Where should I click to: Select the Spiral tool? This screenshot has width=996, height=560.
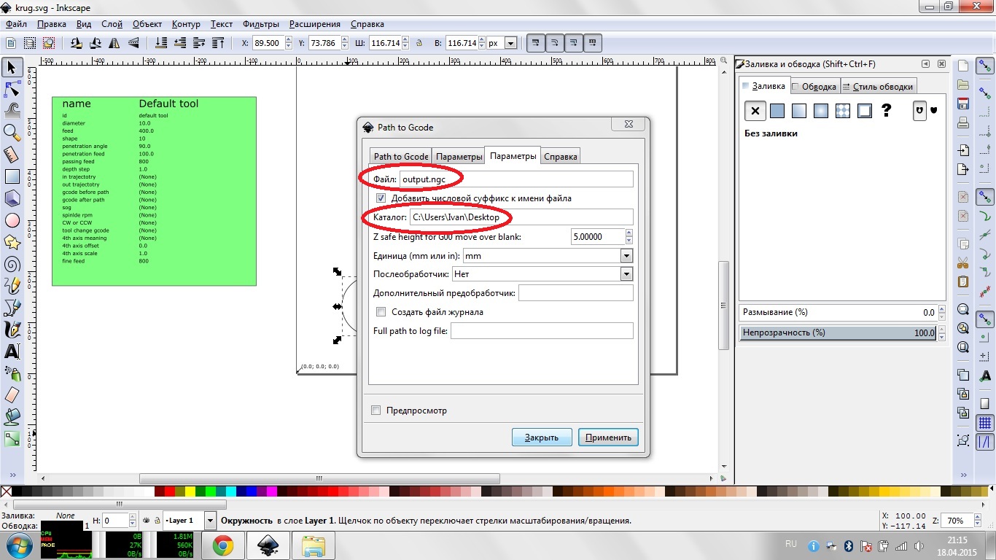click(12, 263)
